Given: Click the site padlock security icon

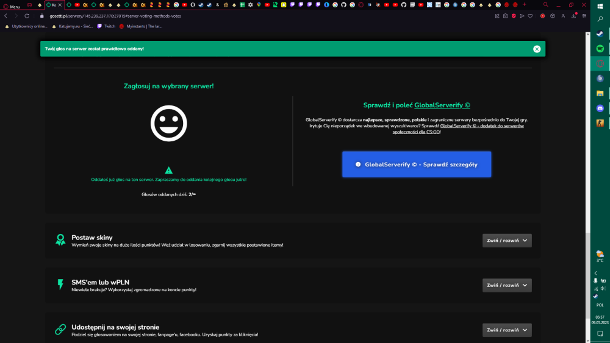Looking at the screenshot, I should 42,16.
